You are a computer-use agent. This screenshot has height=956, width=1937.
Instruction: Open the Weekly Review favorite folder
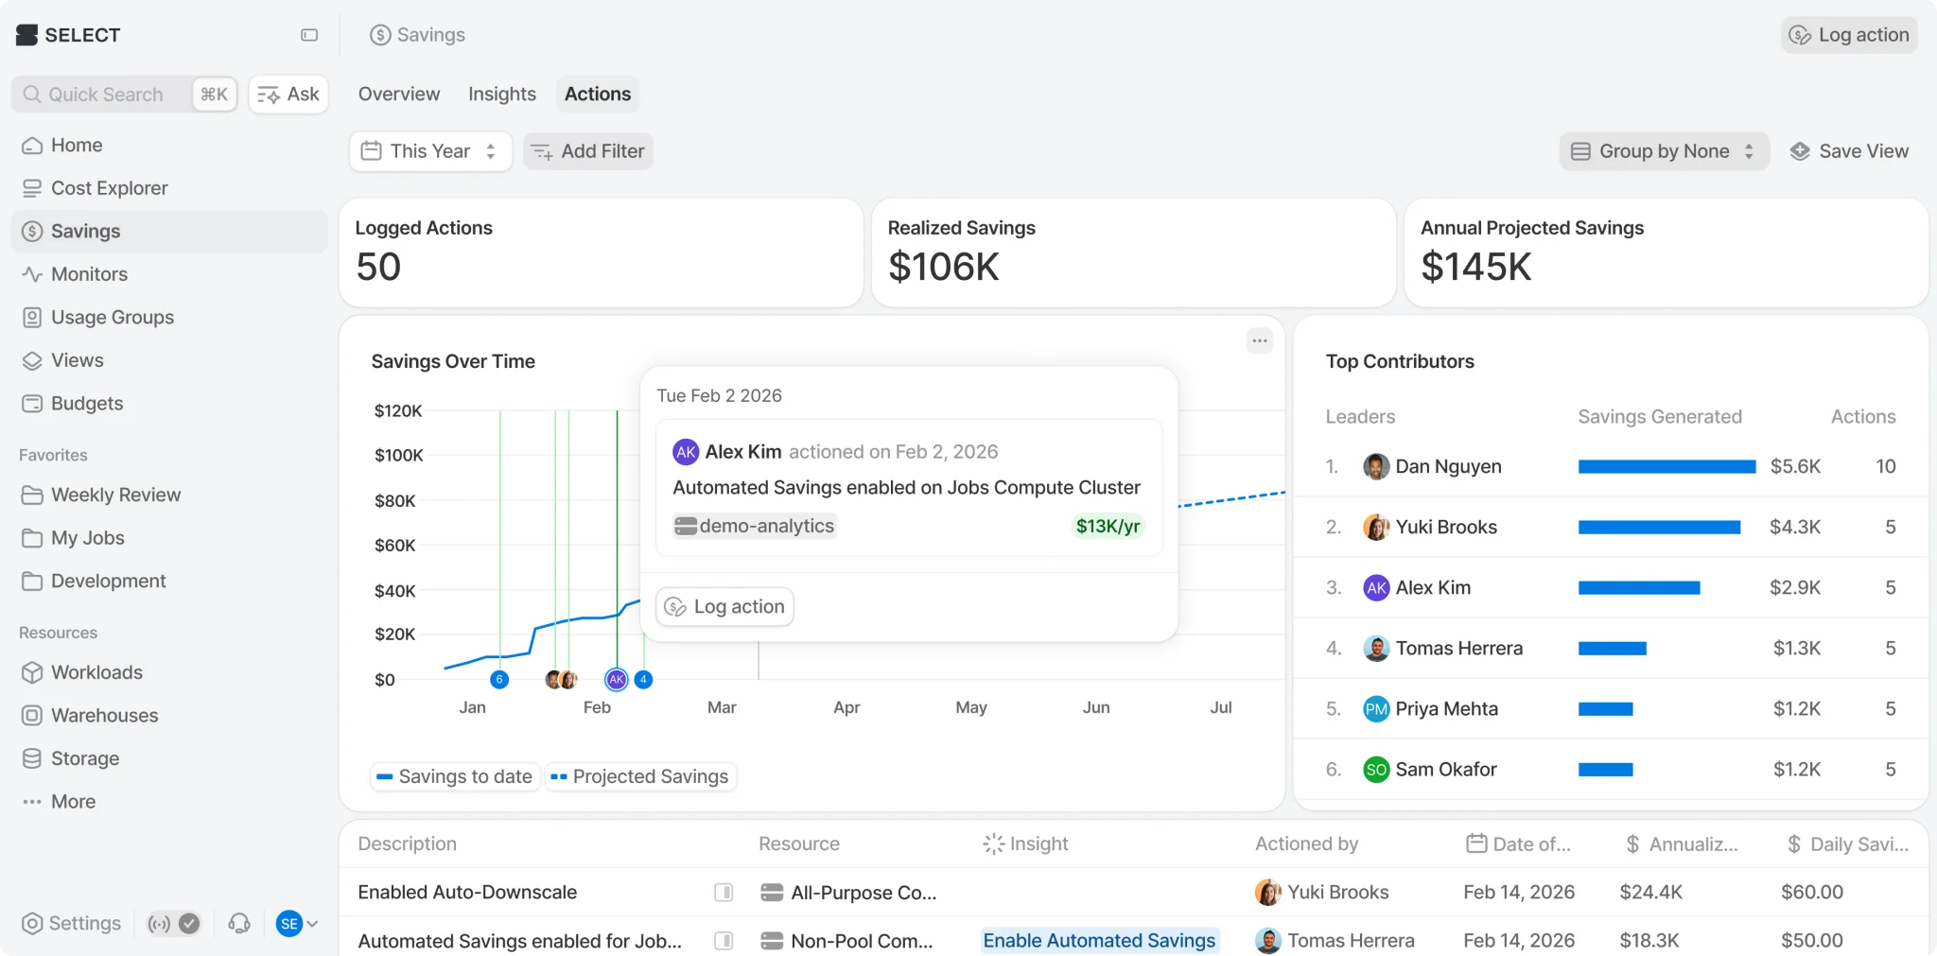point(169,495)
